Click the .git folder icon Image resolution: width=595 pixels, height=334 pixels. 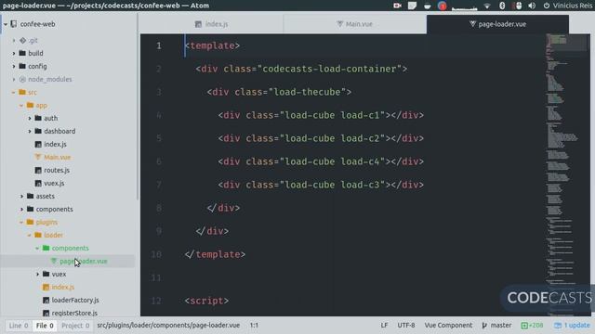pyautogui.click(x=22, y=40)
